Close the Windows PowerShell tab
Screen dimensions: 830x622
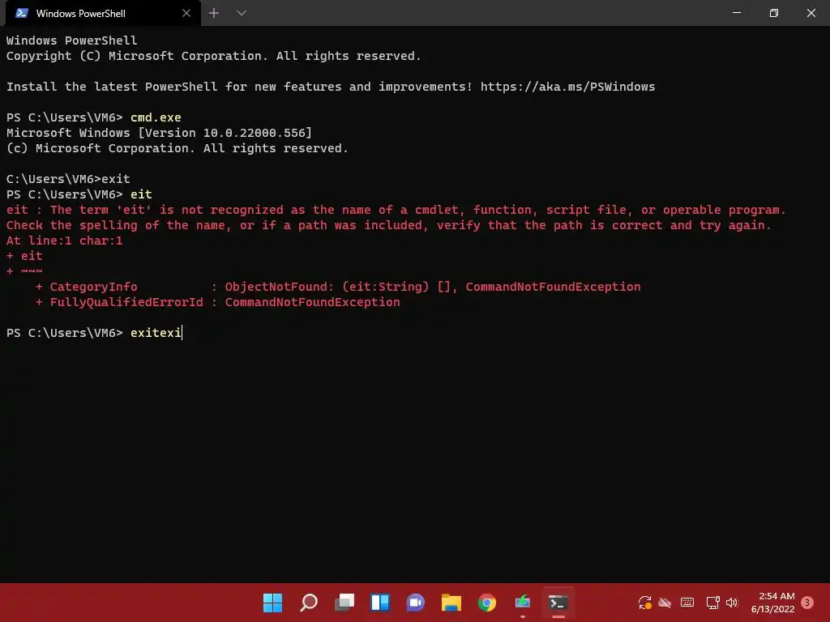[186, 13]
